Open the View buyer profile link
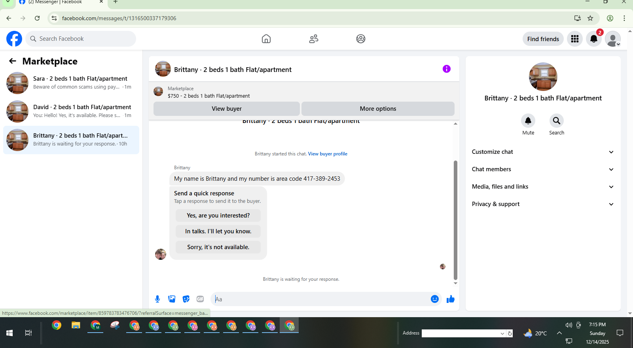The image size is (633, 348). point(328,154)
